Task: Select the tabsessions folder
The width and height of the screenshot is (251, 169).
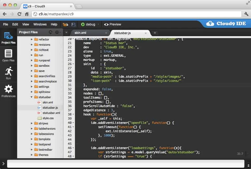Action: [44, 134]
